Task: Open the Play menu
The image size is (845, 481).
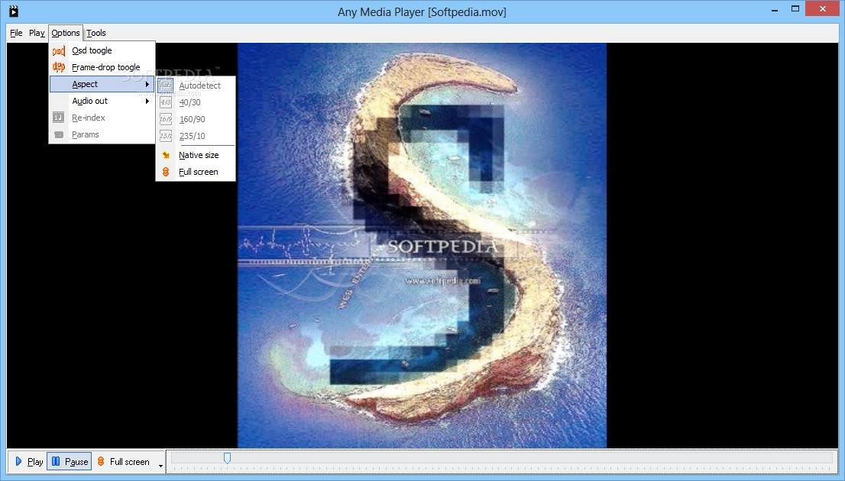Action: (x=37, y=33)
